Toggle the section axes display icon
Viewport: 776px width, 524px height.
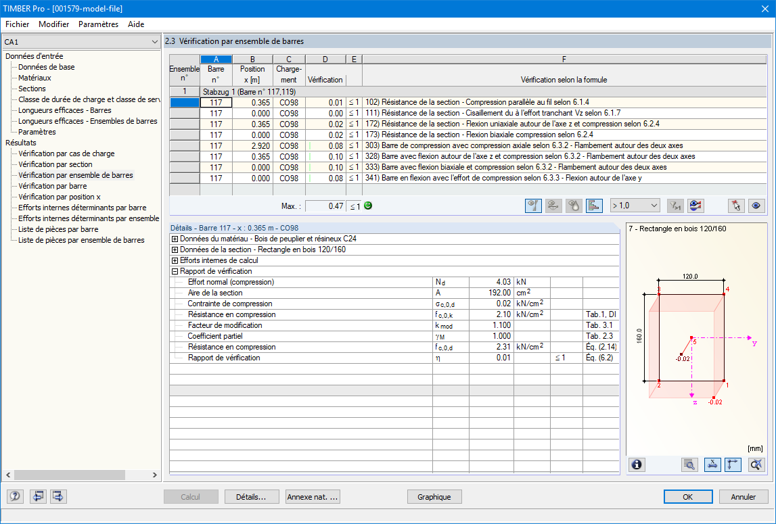coord(733,465)
